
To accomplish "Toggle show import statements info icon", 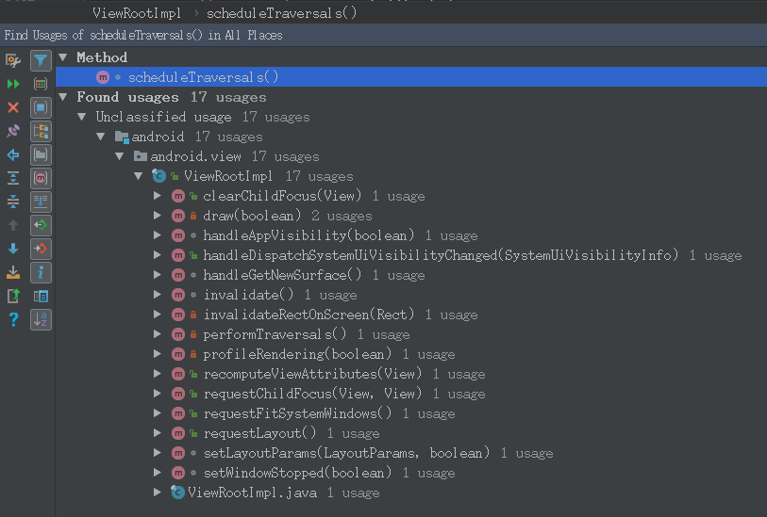I will pyautogui.click(x=41, y=272).
